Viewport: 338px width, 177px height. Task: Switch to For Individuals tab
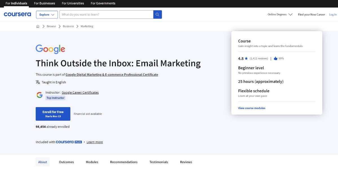click(16, 3)
